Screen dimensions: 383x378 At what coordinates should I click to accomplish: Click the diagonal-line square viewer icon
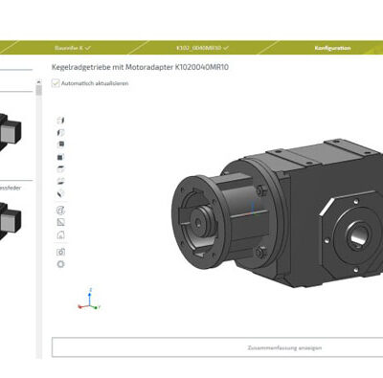[60, 222]
